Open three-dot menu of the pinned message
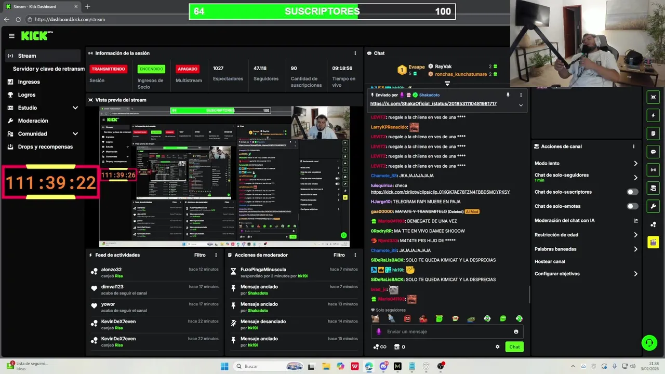This screenshot has width=665, height=374. click(521, 95)
